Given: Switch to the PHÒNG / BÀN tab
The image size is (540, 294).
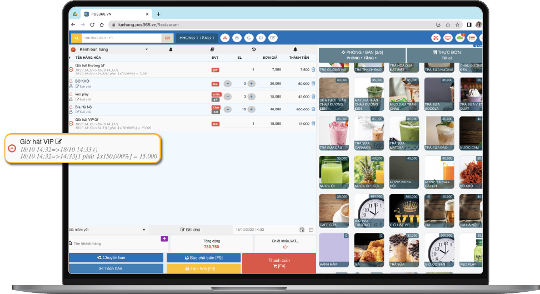Looking at the screenshot, I should tap(362, 55).
